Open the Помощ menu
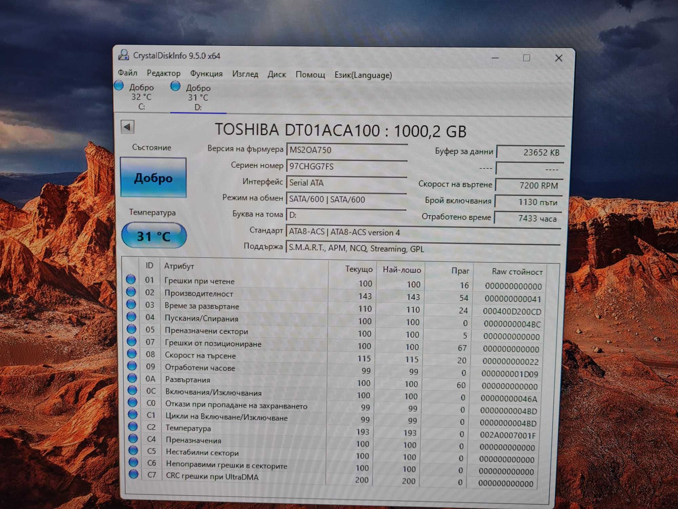678x509 pixels. pos(310,75)
